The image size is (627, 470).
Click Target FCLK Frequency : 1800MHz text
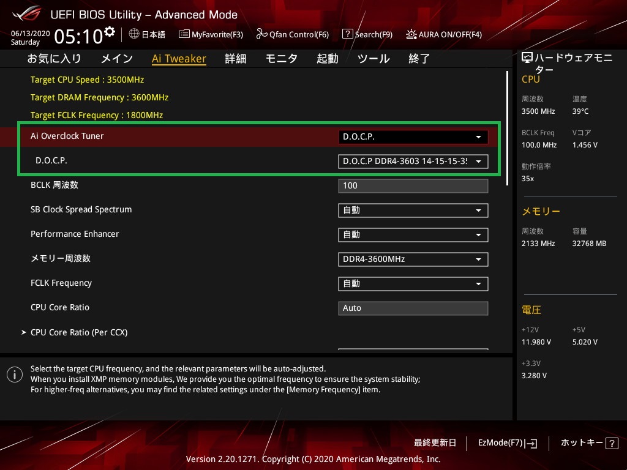pos(97,115)
